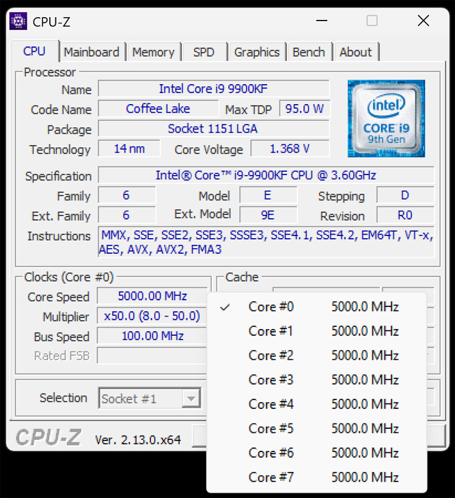Switch to the Bench tab
Screen dimensions: 455x498
point(309,52)
